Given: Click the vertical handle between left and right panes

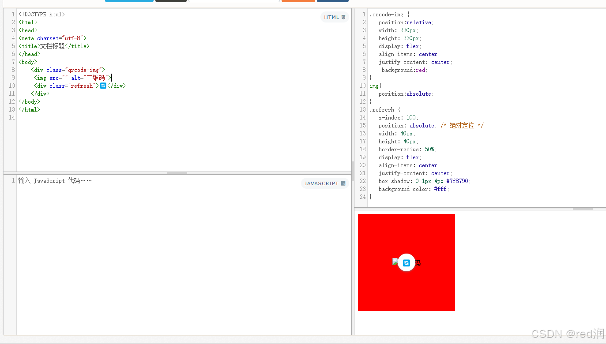Looking at the screenshot, I should pos(353,171).
